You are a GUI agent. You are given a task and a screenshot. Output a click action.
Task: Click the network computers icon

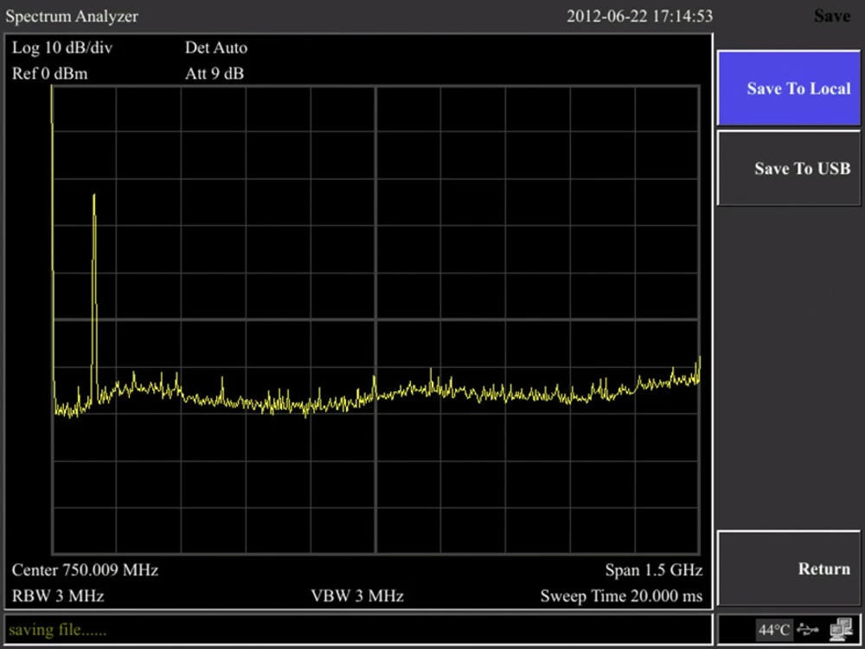click(x=841, y=629)
